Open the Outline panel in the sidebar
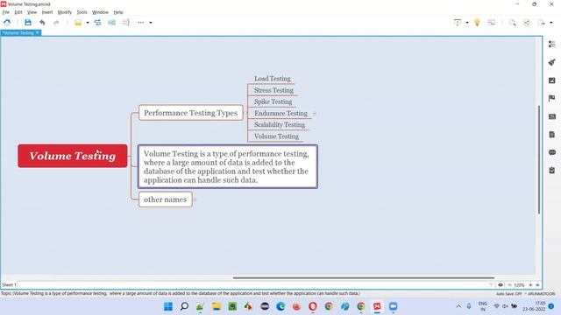561x315 pixels. (551, 44)
